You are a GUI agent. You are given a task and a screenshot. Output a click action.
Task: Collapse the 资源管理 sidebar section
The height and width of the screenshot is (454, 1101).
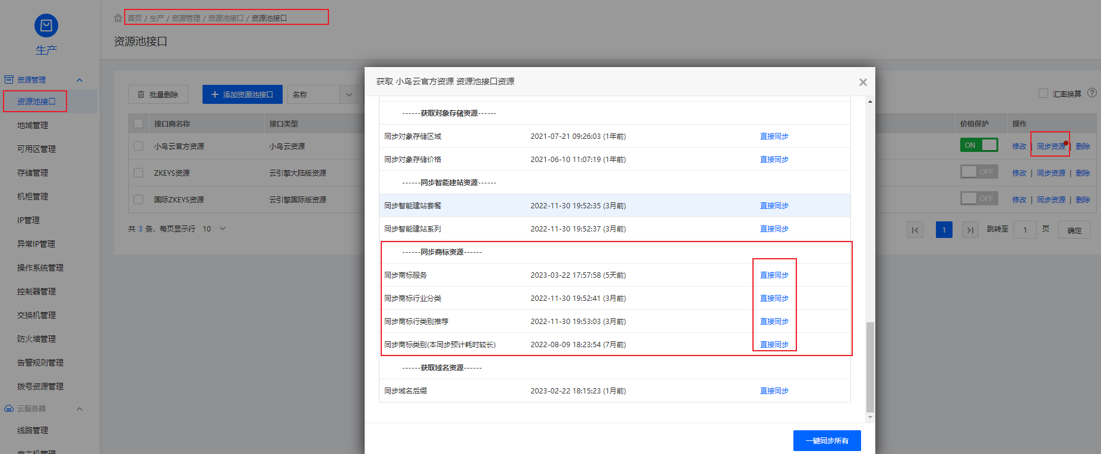pos(80,80)
